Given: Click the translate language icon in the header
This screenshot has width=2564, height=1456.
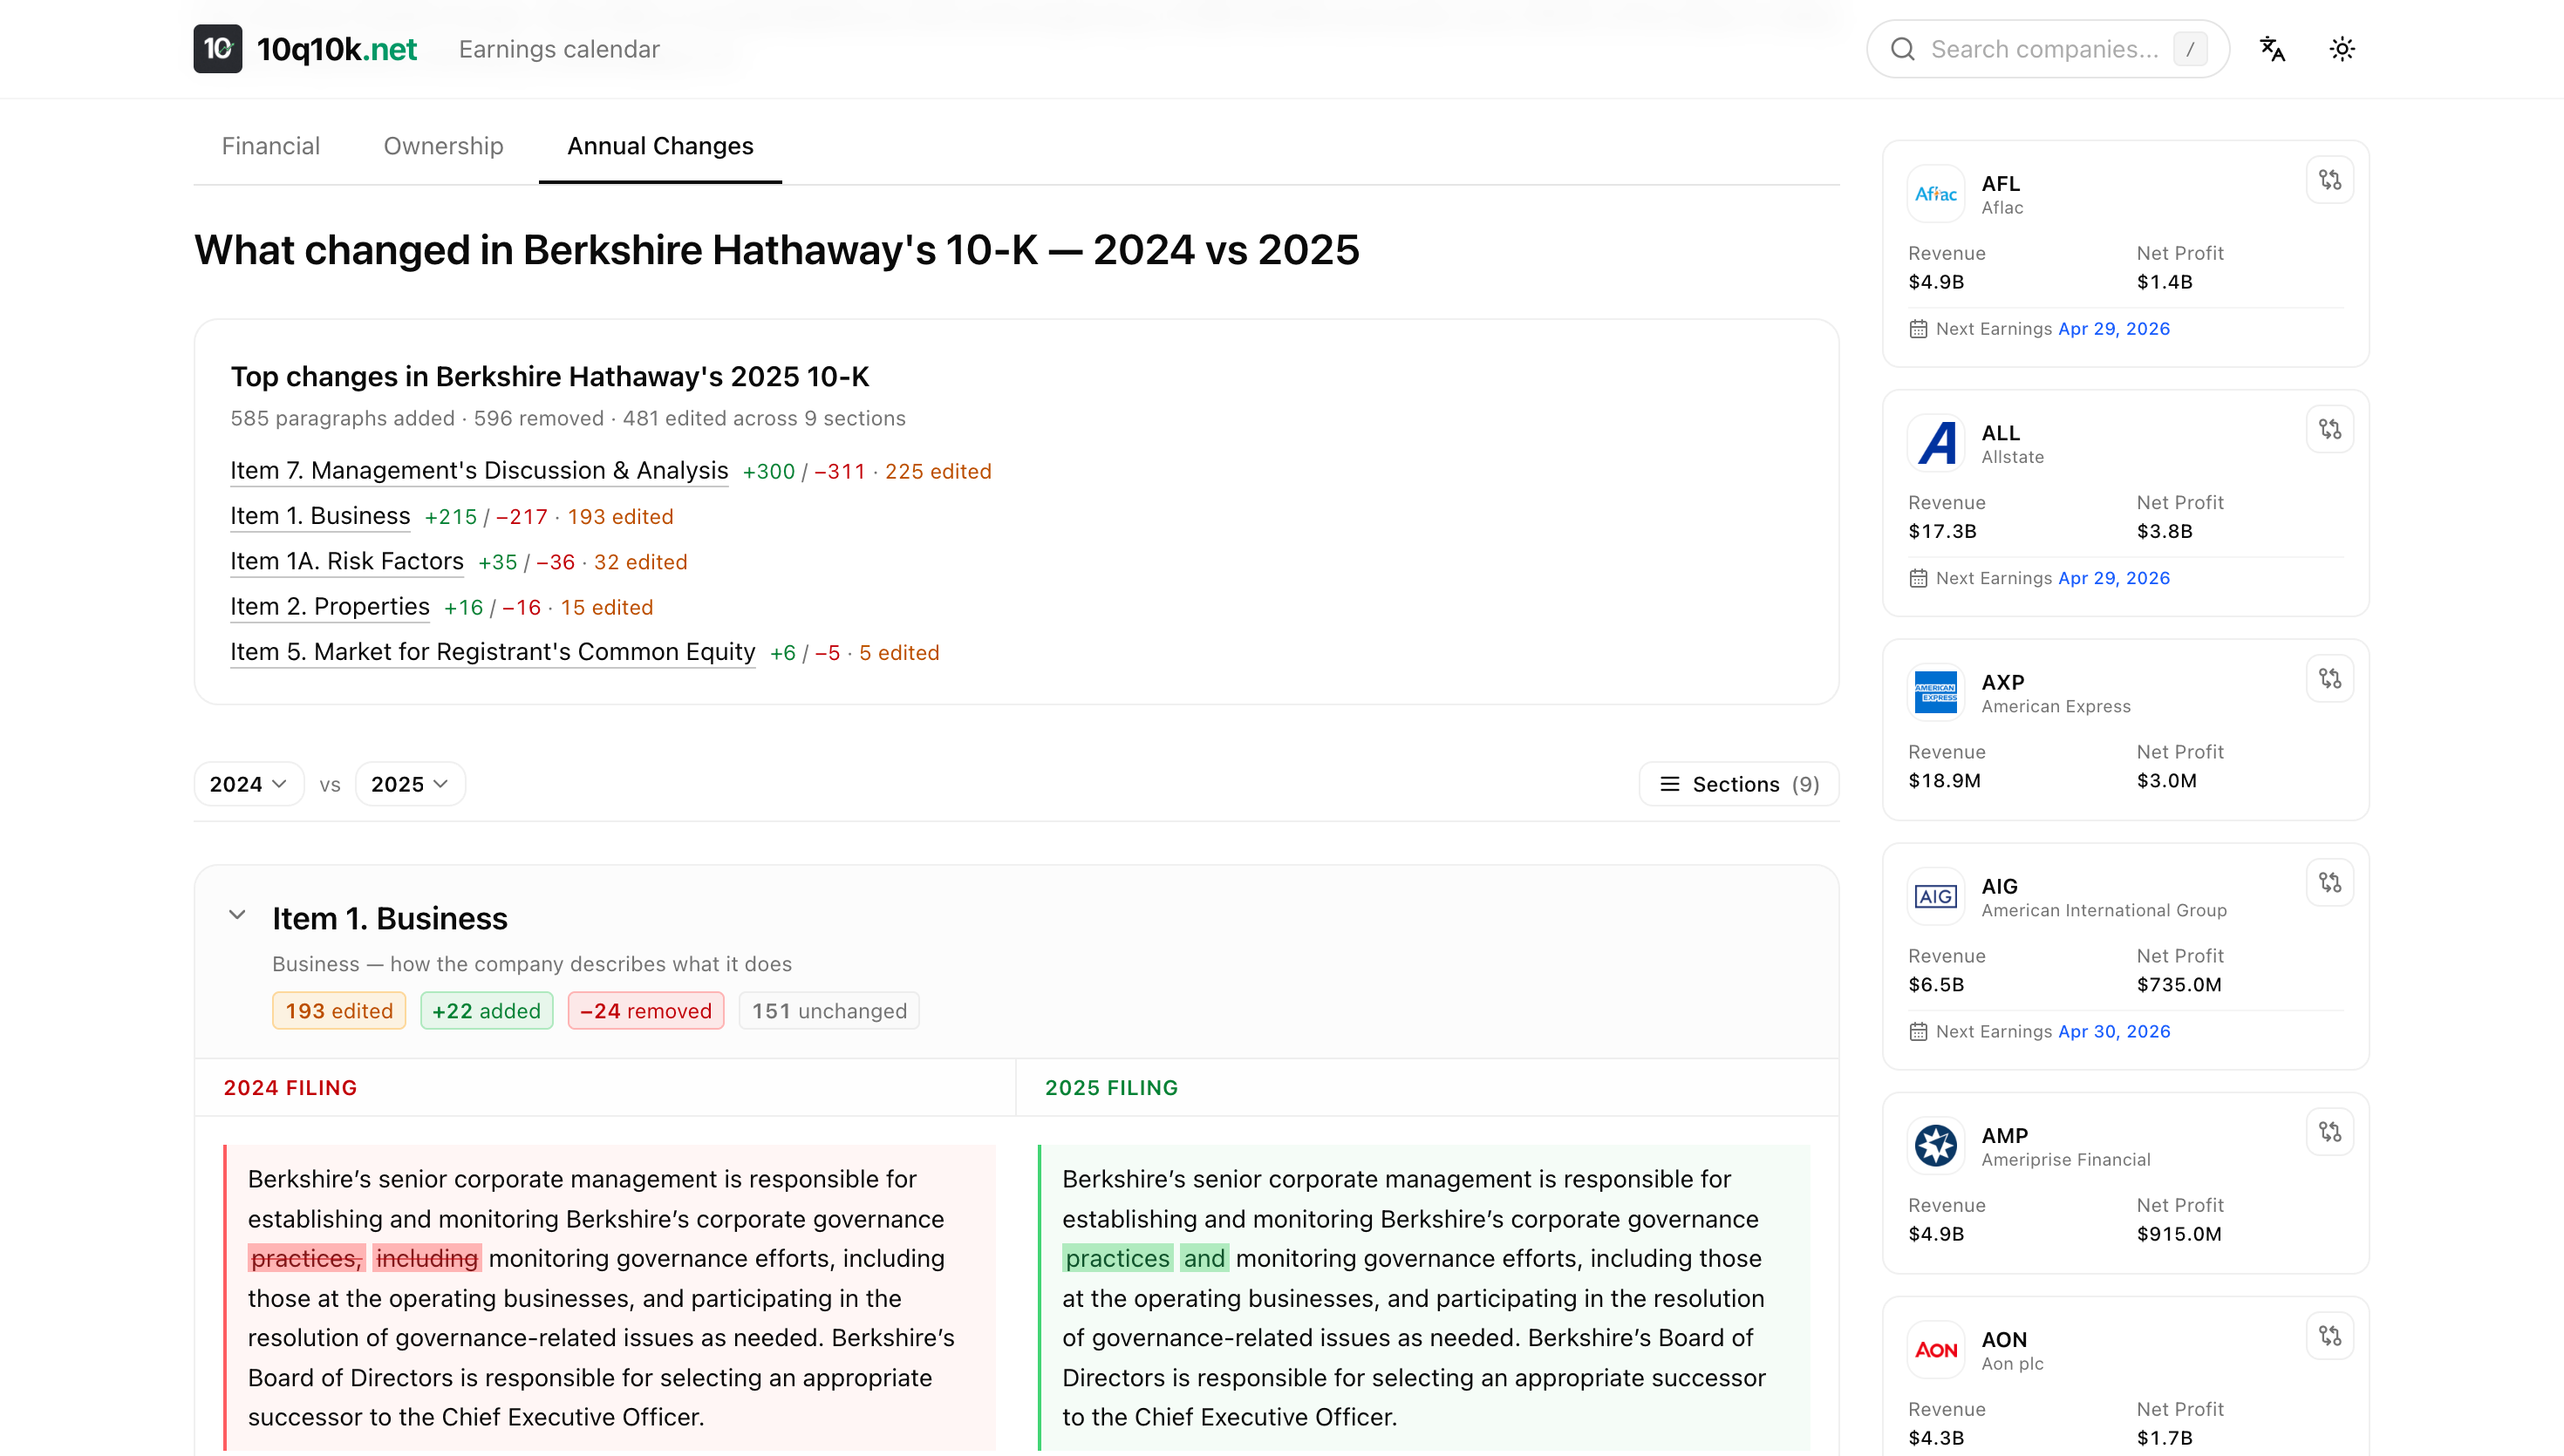Looking at the screenshot, I should pyautogui.click(x=2272, y=48).
